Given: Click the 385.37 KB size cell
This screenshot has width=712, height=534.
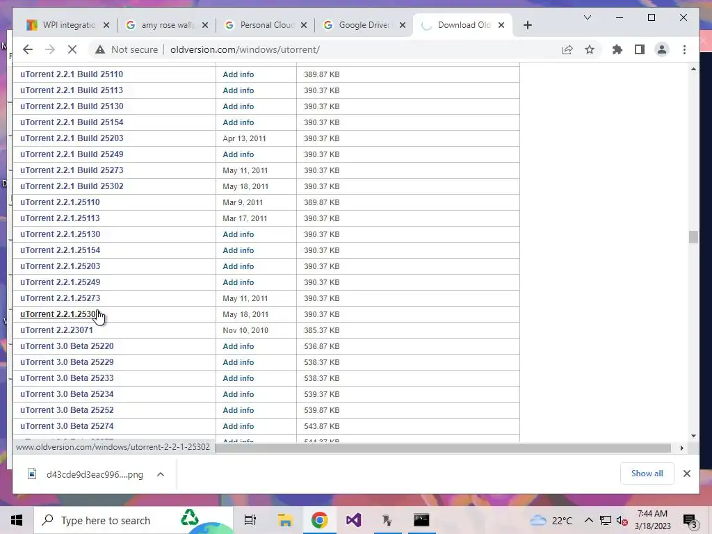Looking at the screenshot, I should [322, 330].
